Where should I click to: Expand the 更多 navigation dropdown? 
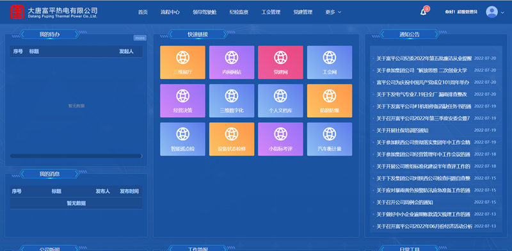pos(333,12)
